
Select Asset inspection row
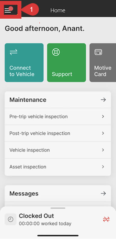click(58, 167)
